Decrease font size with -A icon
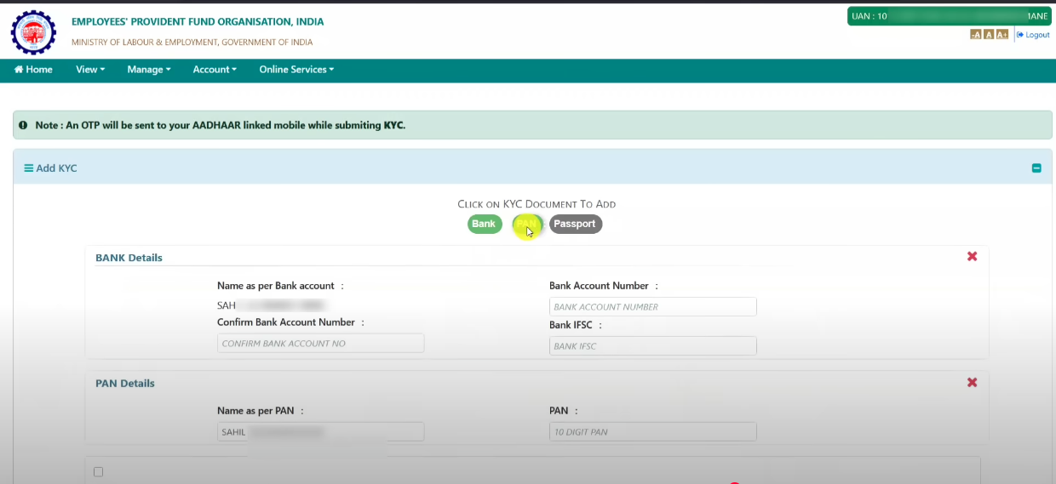The image size is (1056, 484). coord(976,35)
